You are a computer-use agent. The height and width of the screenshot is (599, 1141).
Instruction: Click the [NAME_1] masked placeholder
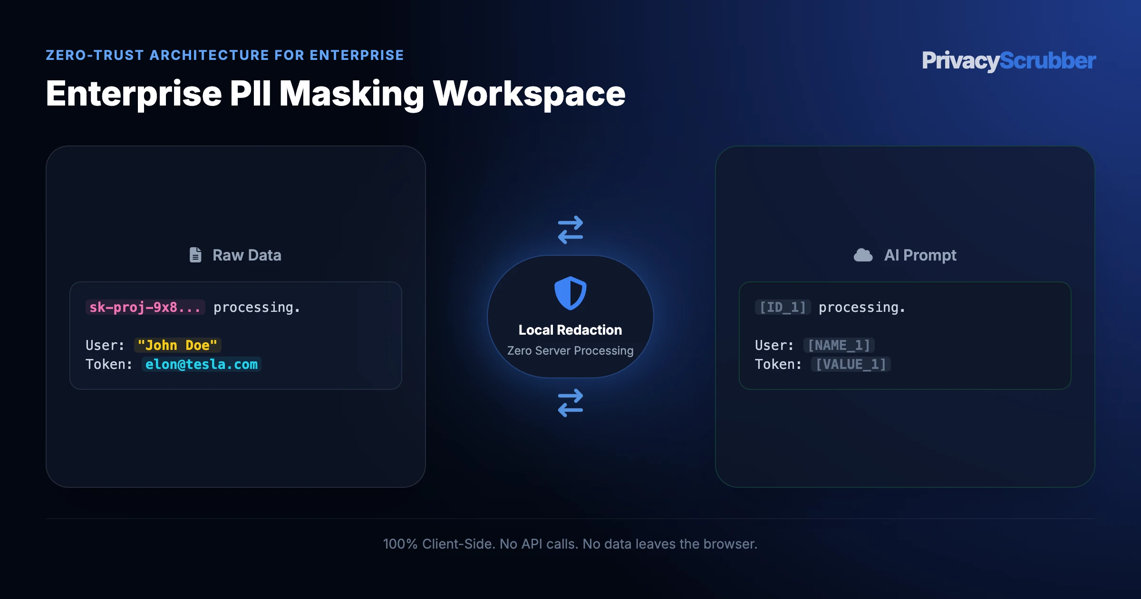click(839, 345)
